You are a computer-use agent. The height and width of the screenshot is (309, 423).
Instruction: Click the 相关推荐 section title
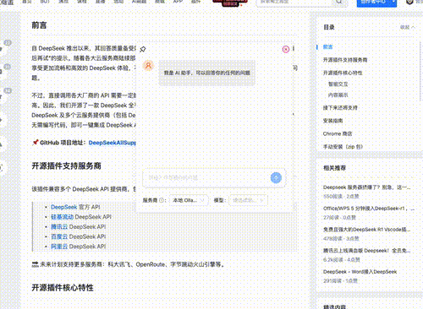pyautogui.click(x=334, y=168)
